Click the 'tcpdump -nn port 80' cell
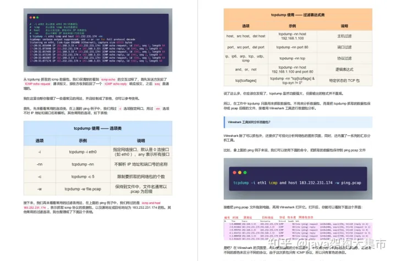396x261 pixels. click(x=293, y=47)
